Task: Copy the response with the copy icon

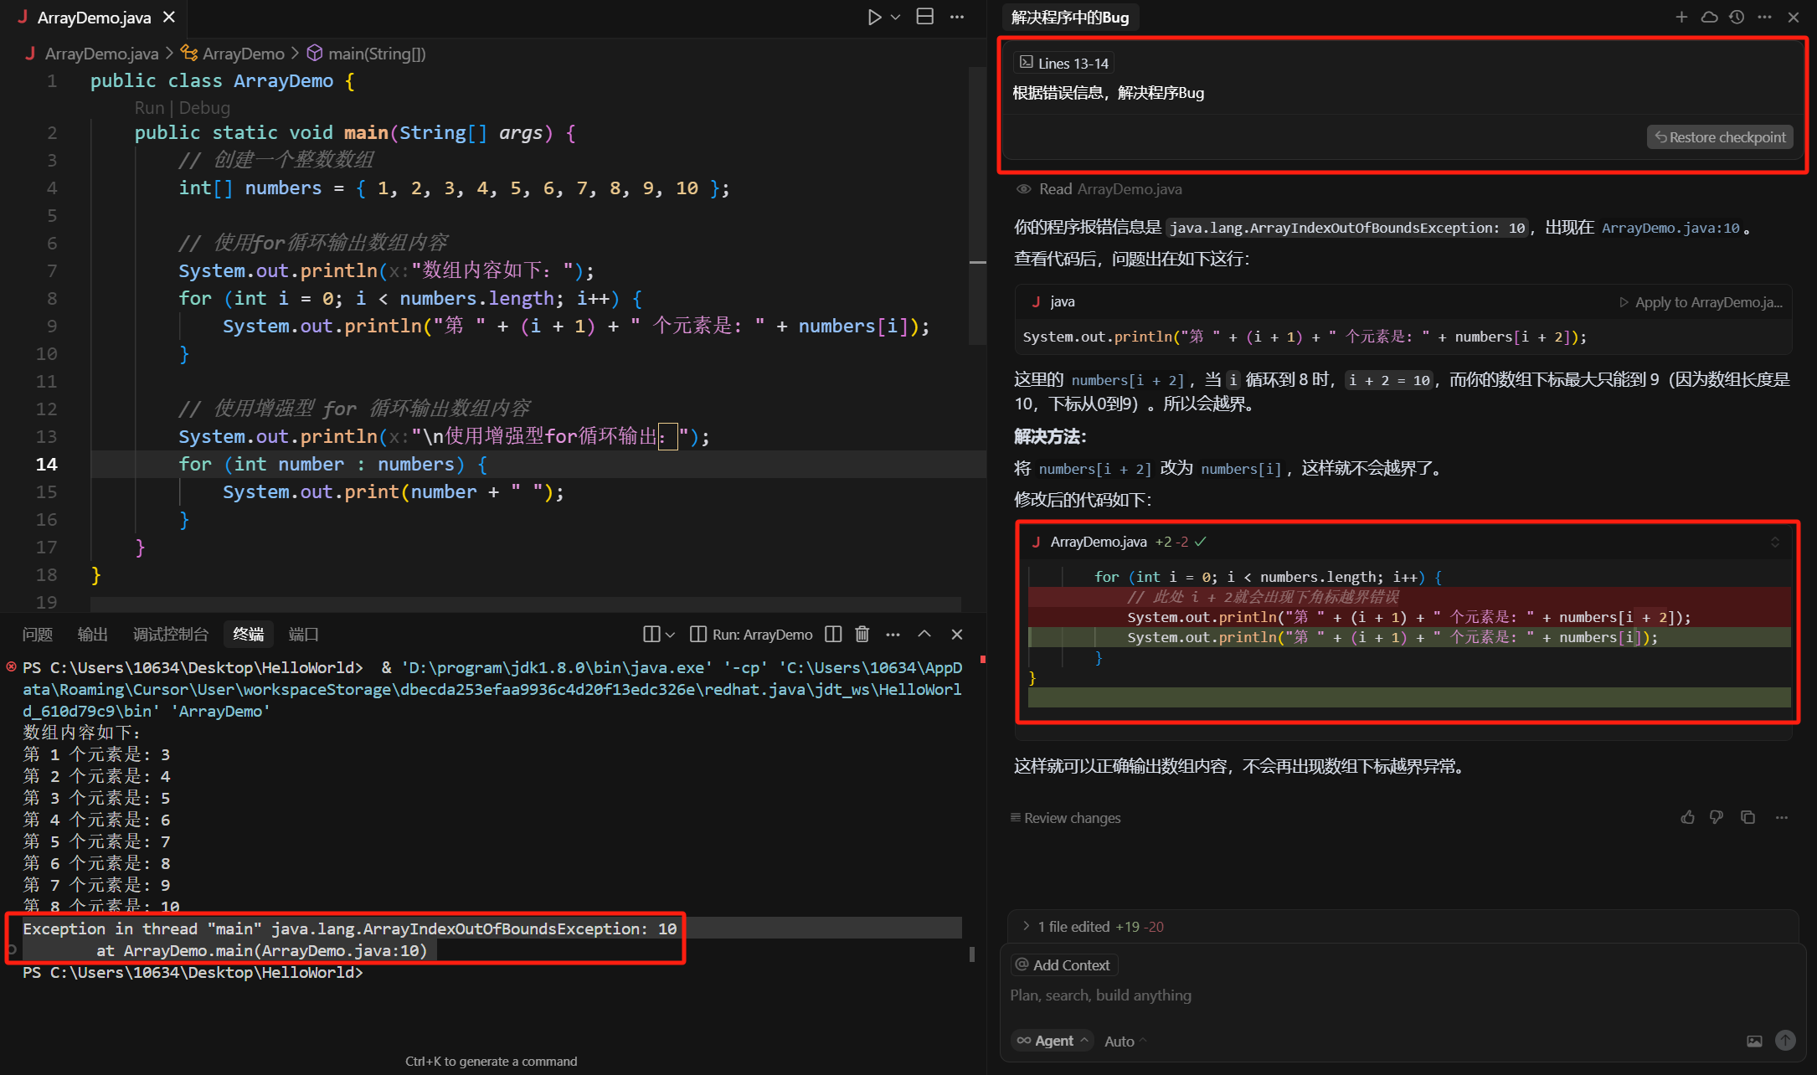Action: (x=1748, y=817)
